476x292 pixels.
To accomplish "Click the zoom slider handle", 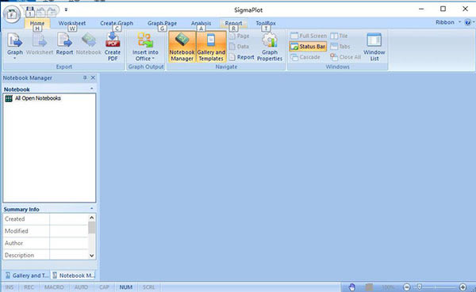I will [x=419, y=286].
